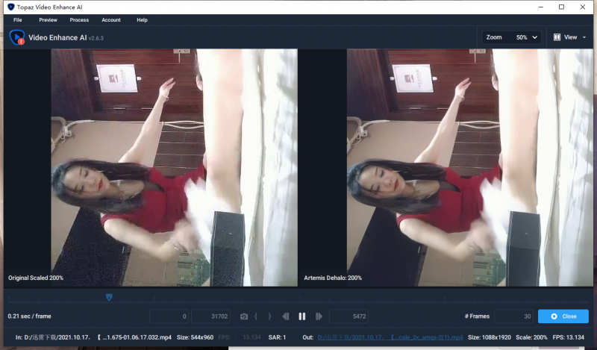Open the output file path link
The width and height of the screenshot is (597, 350).
coord(390,337)
